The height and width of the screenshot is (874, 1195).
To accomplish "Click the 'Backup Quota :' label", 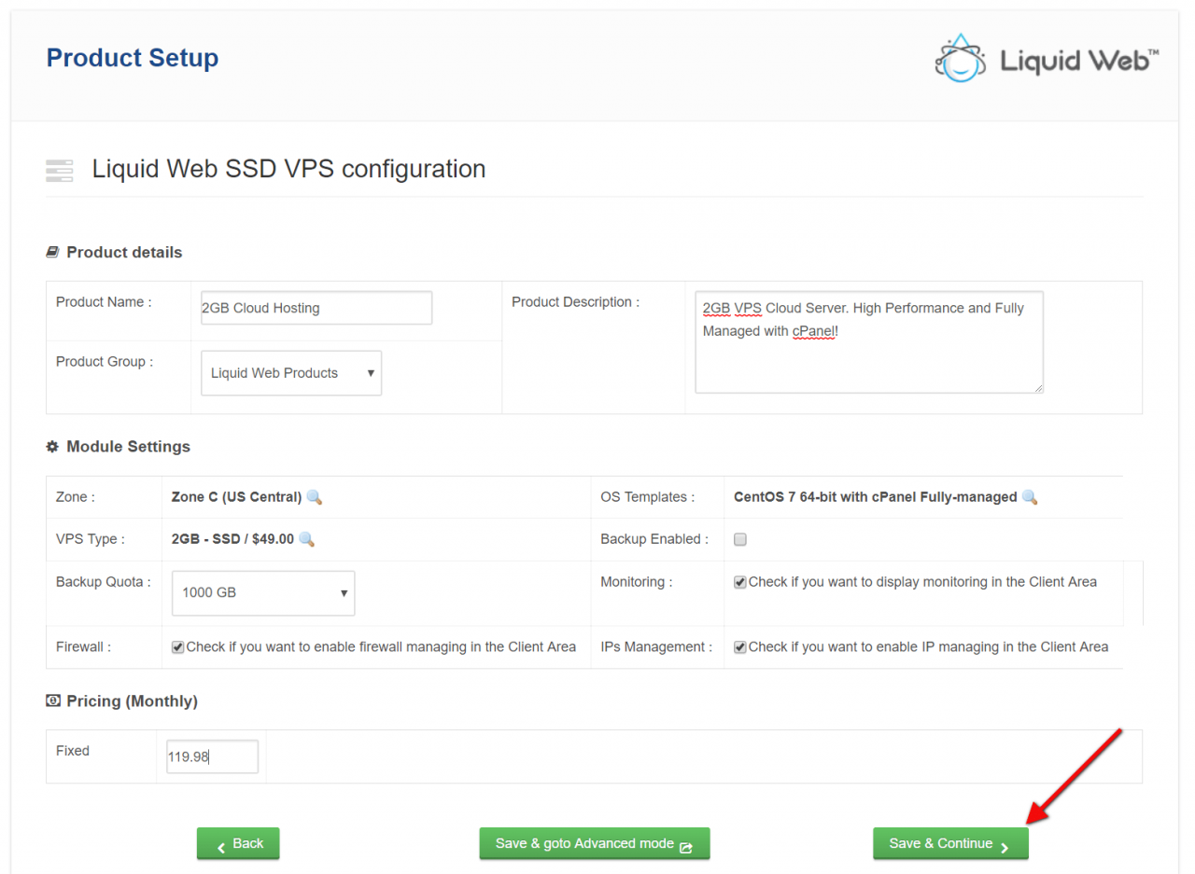I will [x=102, y=582].
